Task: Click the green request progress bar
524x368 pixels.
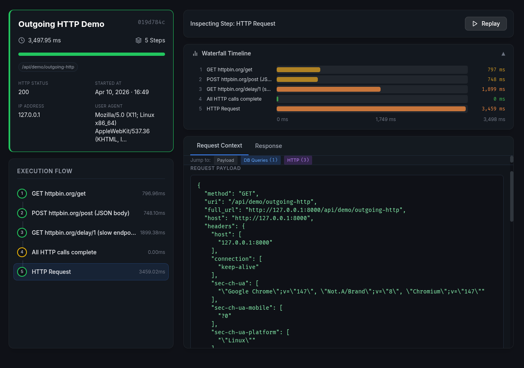Action: click(x=92, y=54)
